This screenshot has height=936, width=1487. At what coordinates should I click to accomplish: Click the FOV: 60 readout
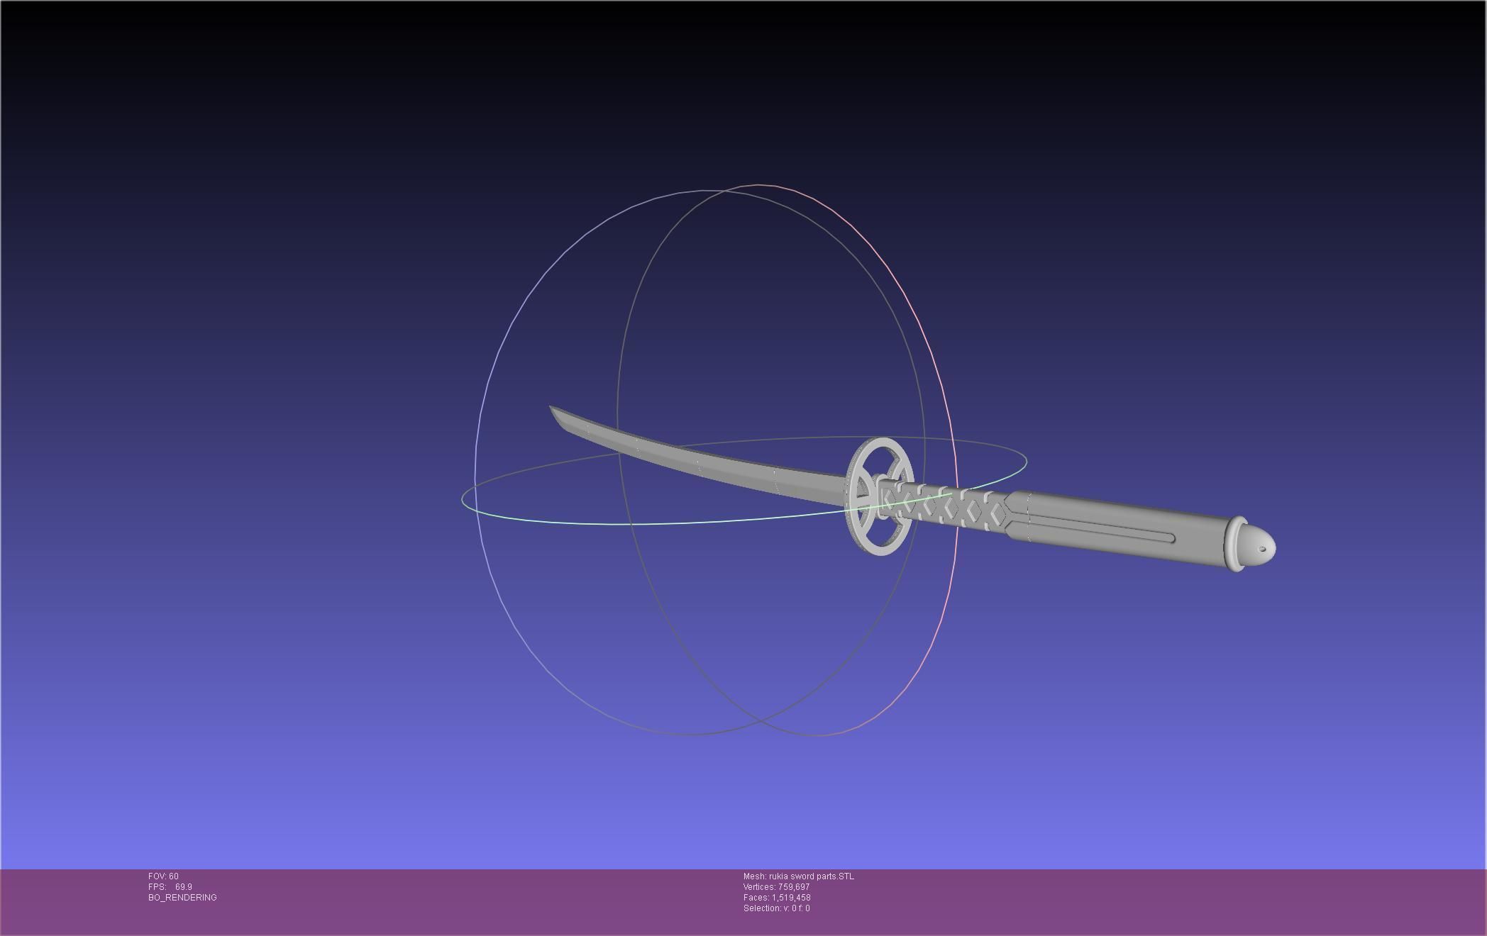(163, 876)
